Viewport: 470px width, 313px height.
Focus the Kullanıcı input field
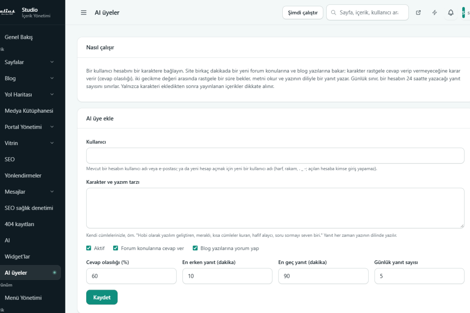[275, 156]
